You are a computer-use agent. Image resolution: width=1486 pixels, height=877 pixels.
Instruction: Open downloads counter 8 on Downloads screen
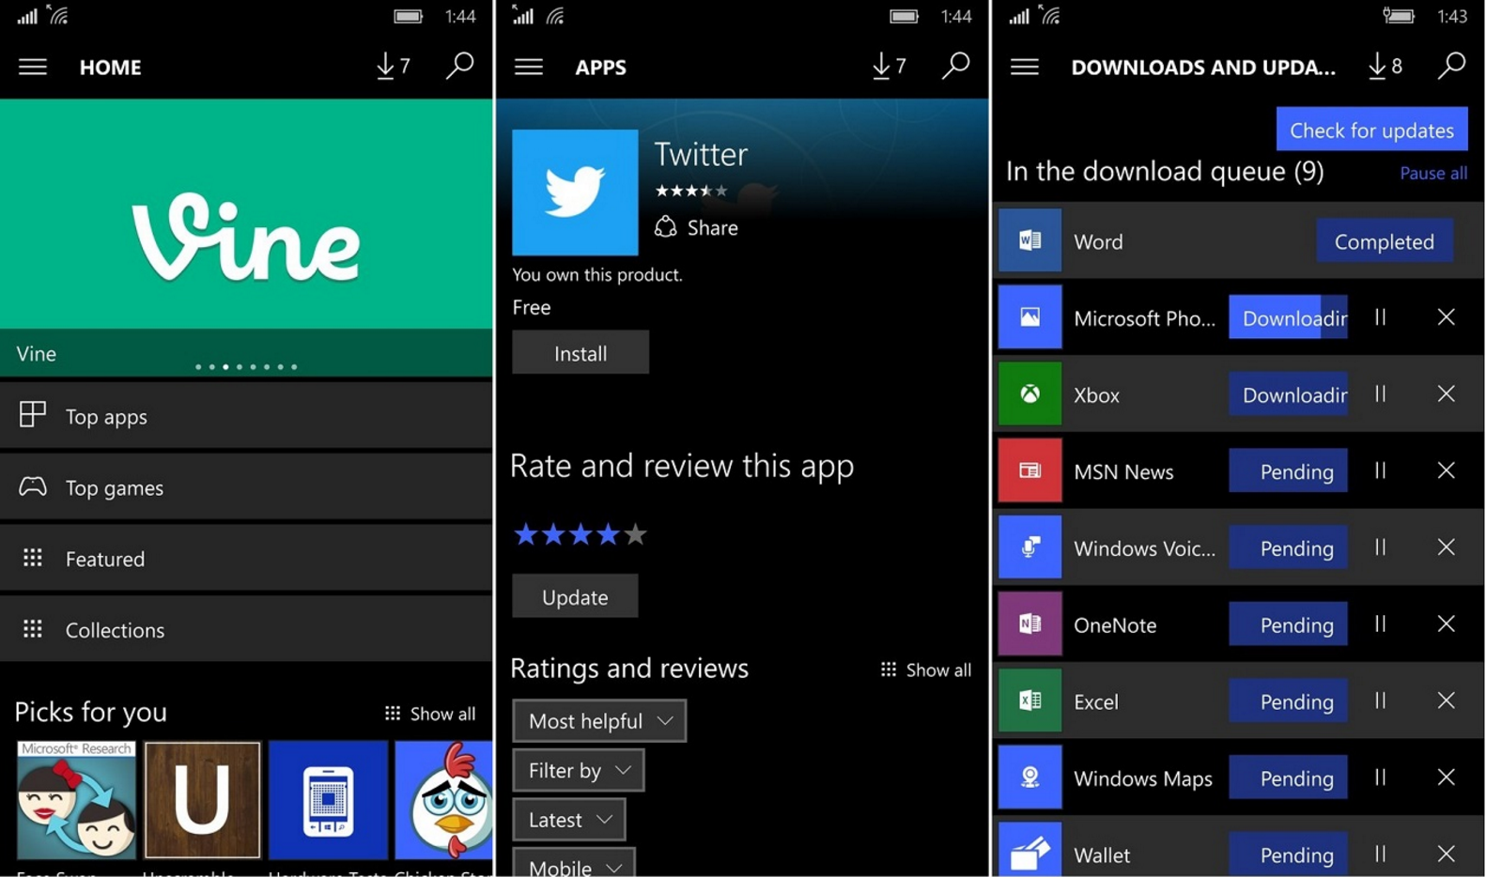1385,67
